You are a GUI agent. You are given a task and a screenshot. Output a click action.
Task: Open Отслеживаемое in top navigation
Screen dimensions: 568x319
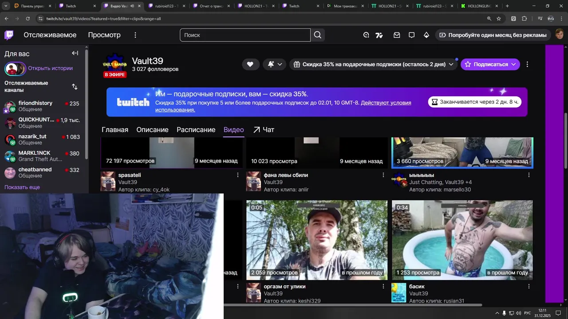(50, 35)
